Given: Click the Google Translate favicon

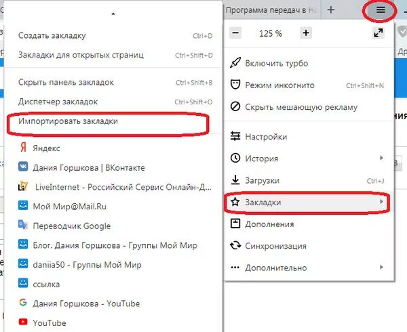Looking at the screenshot, I should pyautogui.click(x=23, y=224).
